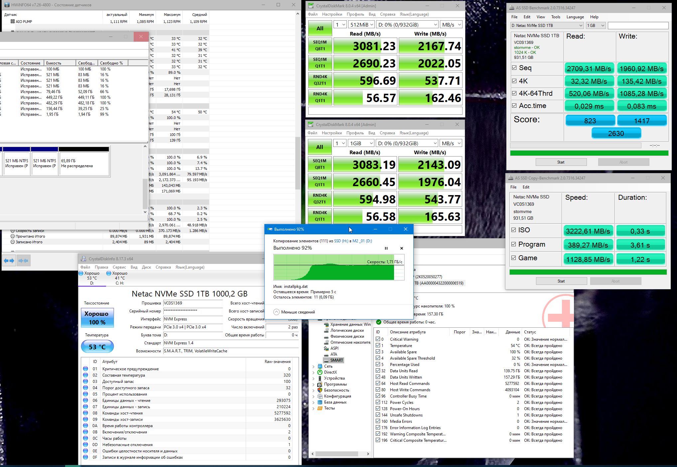This screenshot has width=677, height=467.
Task: Cancel the file copy with X icon
Action: (401, 248)
